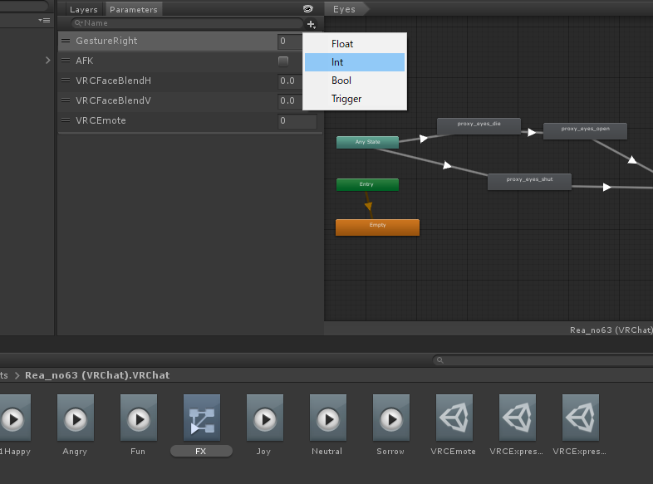Click the project browser search field
Screen dimensions: 653x484
(543, 360)
